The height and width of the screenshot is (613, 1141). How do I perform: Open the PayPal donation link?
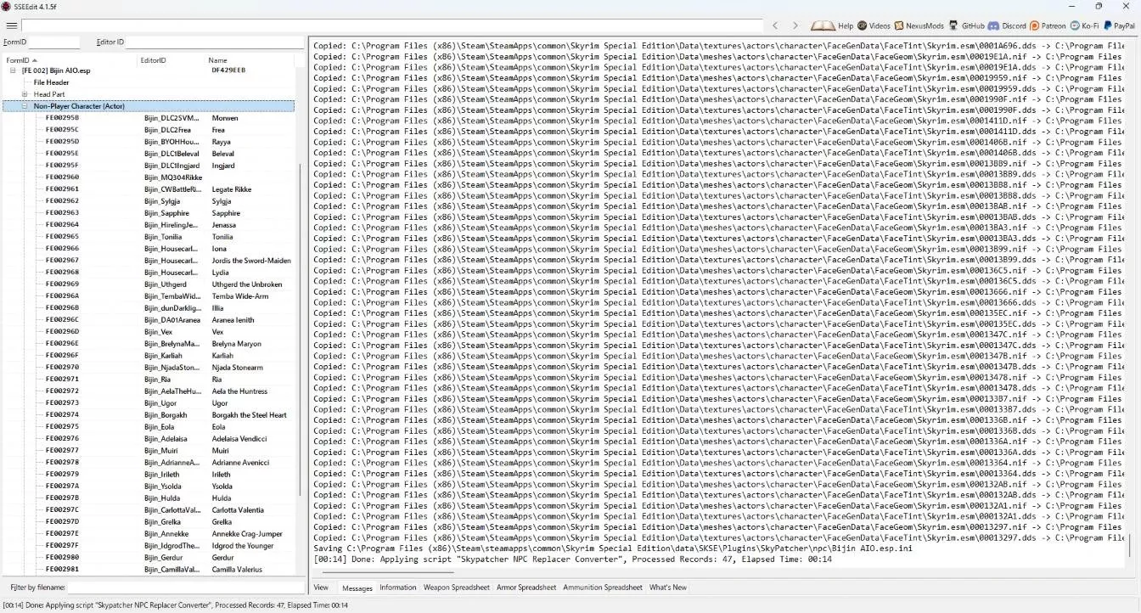(1119, 25)
